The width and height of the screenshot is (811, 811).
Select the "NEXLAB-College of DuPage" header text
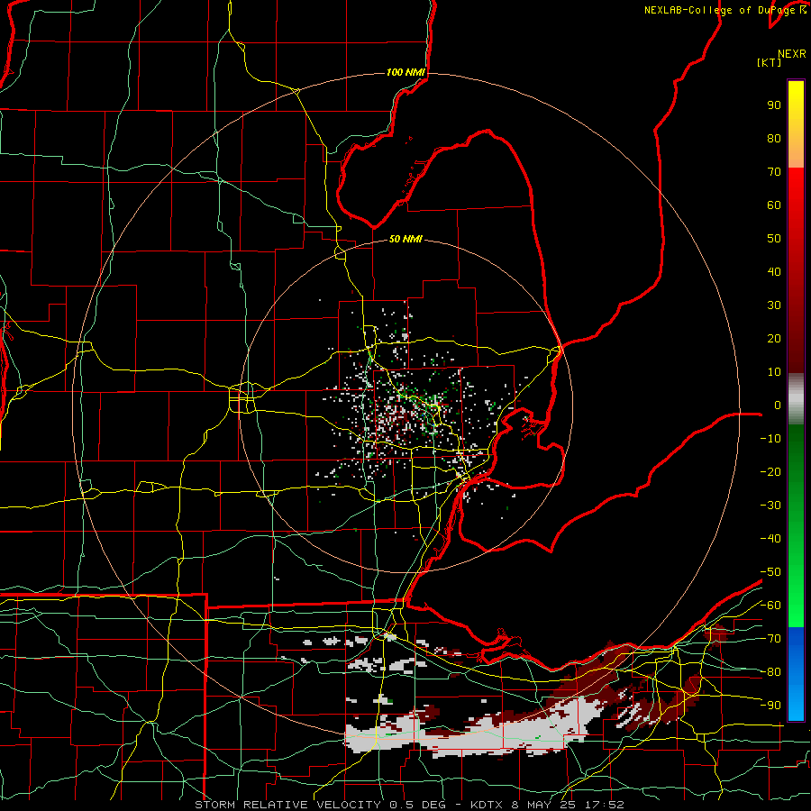(x=720, y=10)
